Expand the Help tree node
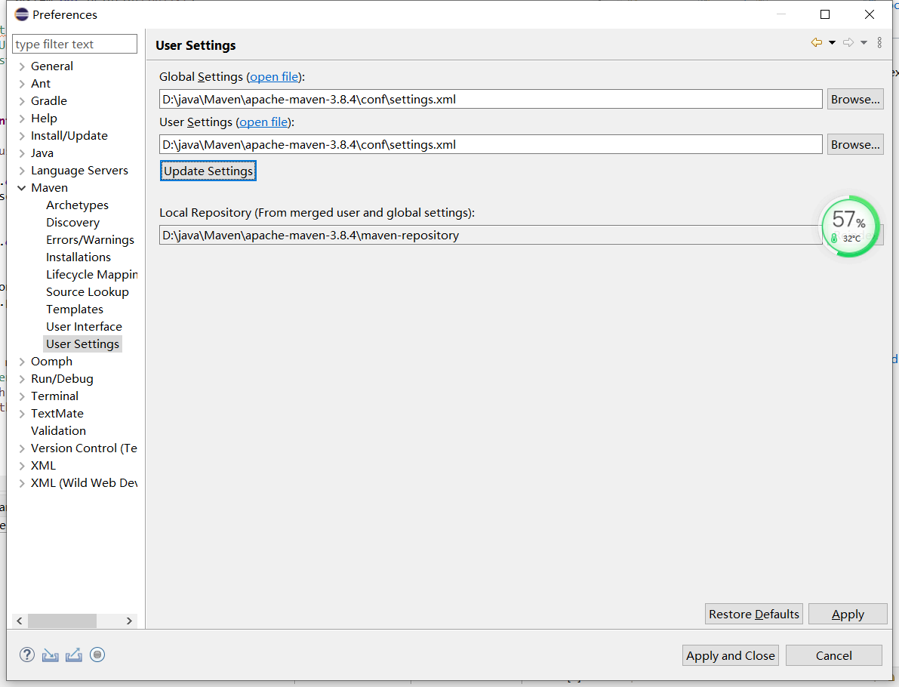Viewport: 899px width, 687px height. 22,119
